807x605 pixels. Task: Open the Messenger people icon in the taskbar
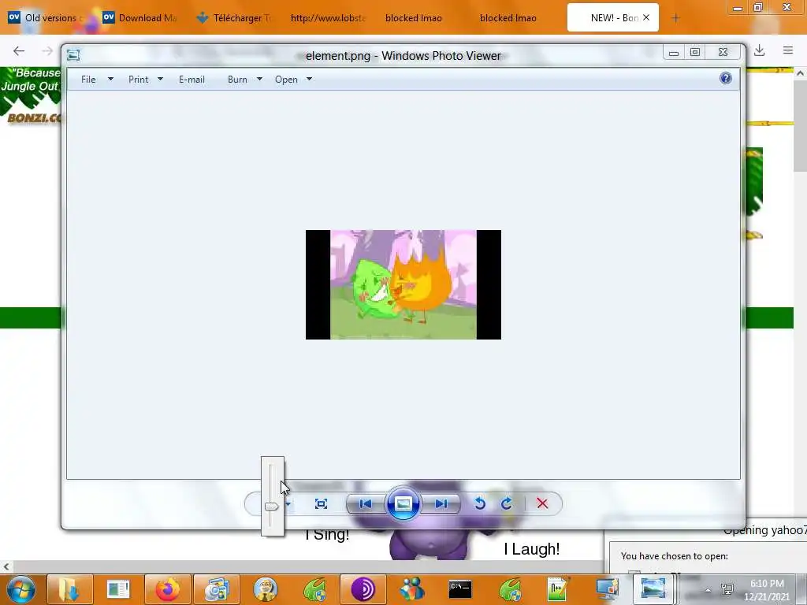pos(411,589)
